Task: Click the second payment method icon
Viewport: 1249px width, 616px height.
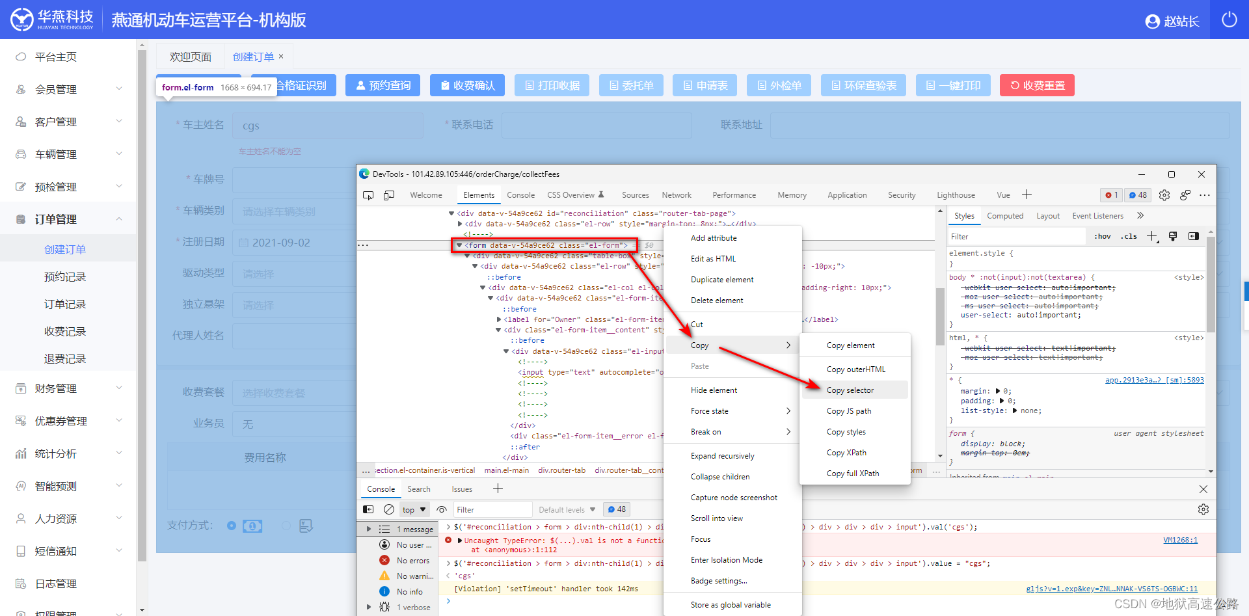Action: (x=306, y=526)
